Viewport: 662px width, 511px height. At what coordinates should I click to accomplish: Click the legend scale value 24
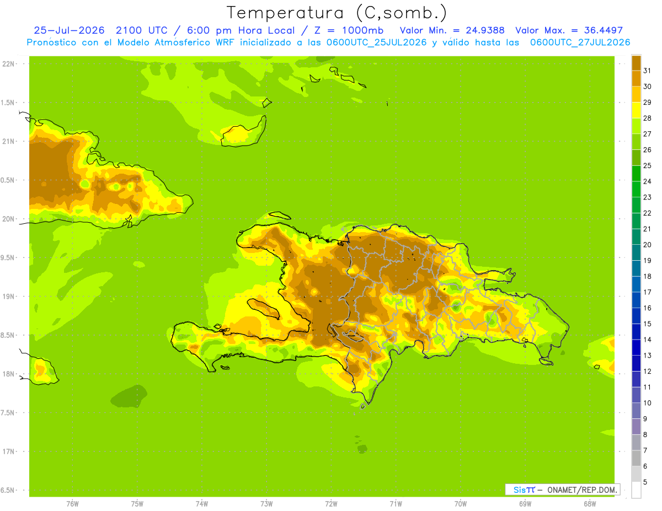(647, 181)
